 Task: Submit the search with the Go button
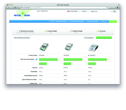[x=115, y=11]
